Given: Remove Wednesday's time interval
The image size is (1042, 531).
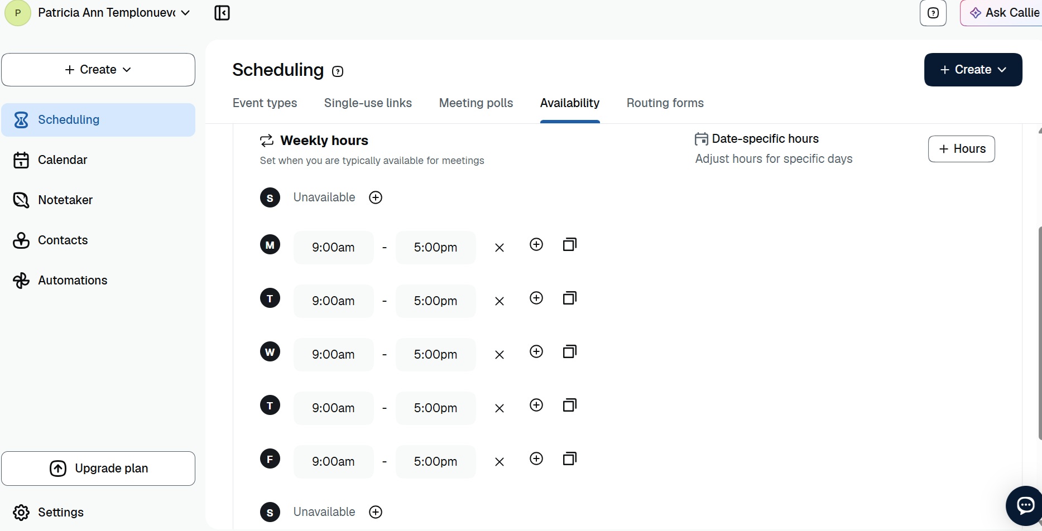Looking at the screenshot, I should [500, 355].
